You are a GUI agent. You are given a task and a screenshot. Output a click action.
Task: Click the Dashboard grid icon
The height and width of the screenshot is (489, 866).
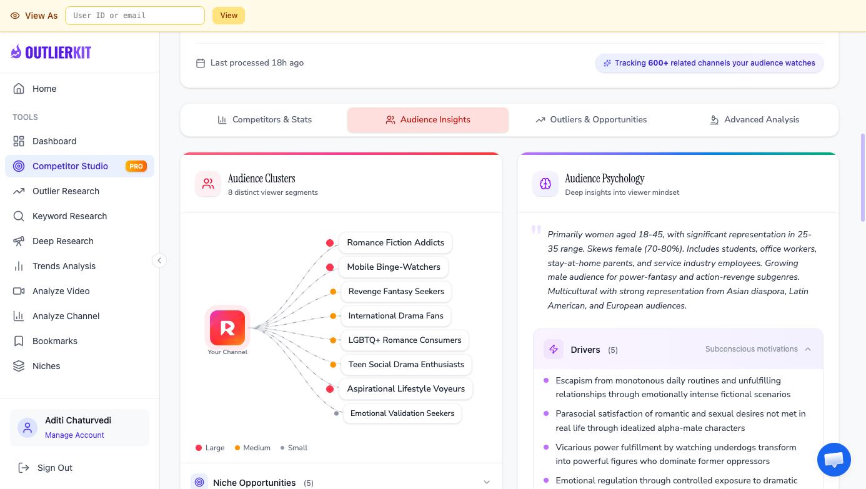(19, 141)
